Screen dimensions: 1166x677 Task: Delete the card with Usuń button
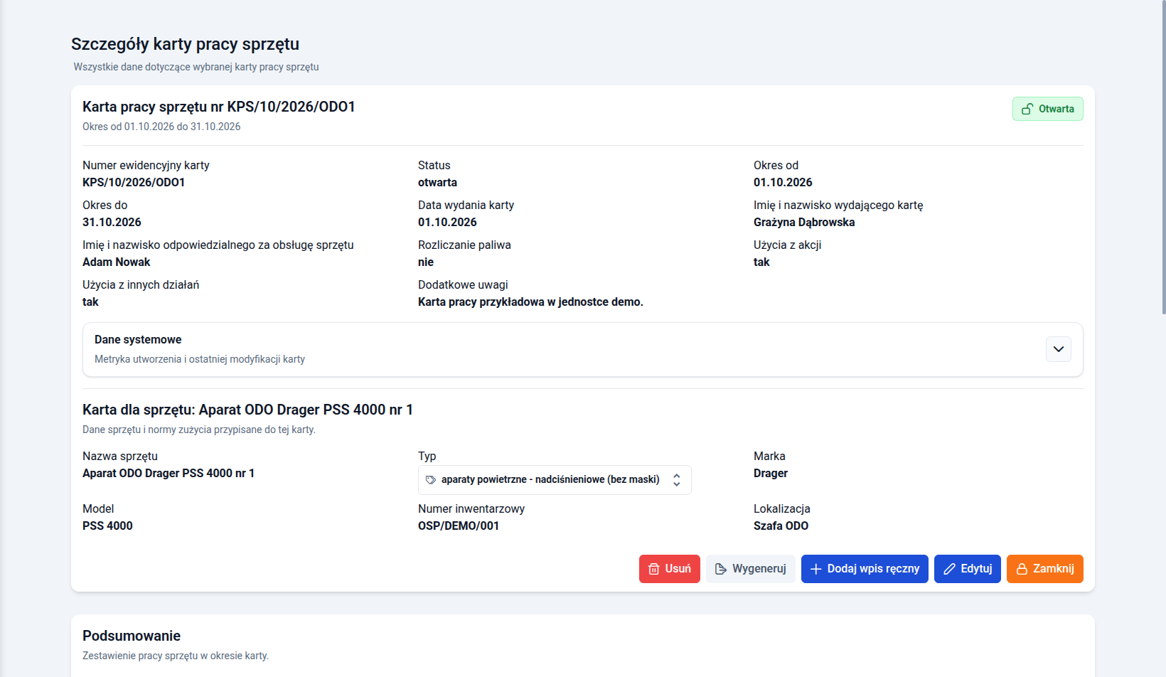[670, 569]
